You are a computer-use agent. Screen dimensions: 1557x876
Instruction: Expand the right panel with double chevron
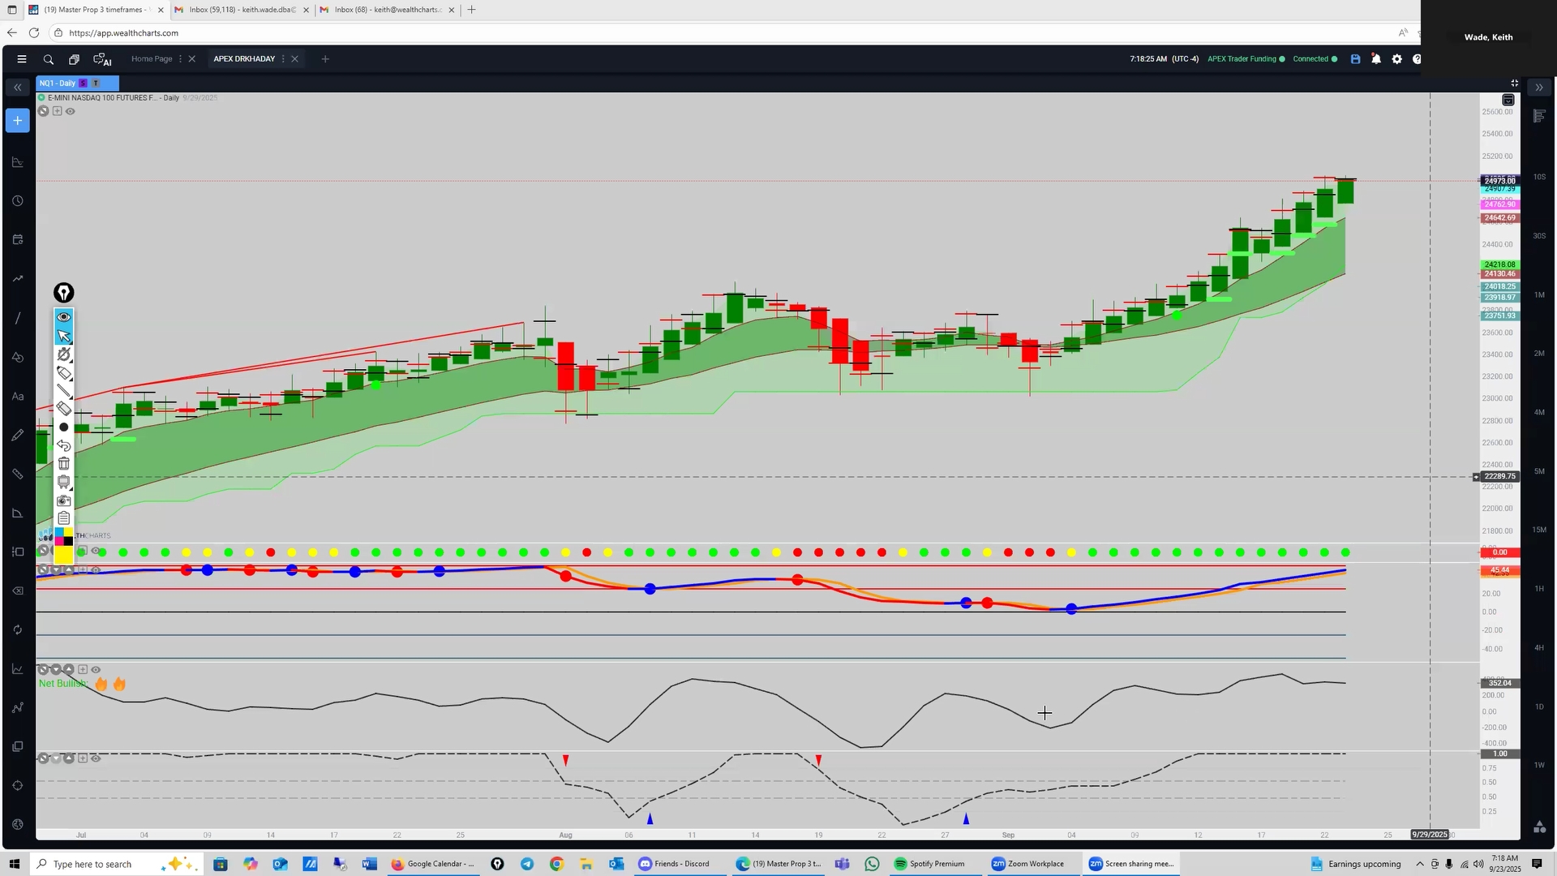coord(1538,87)
